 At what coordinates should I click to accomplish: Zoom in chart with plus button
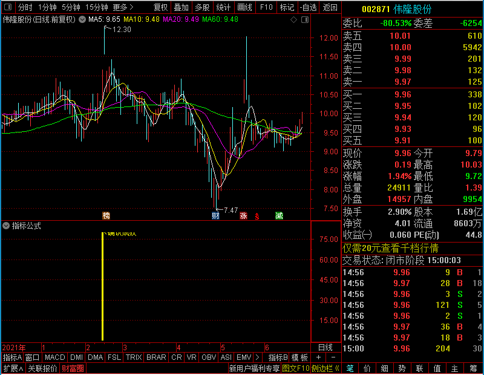pos(318,357)
